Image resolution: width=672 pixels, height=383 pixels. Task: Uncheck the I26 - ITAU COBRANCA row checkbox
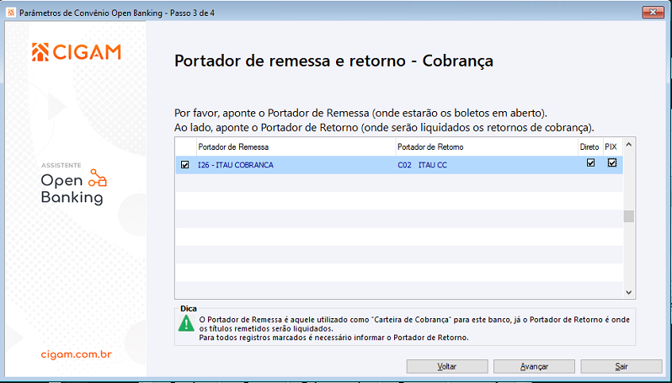(x=184, y=164)
